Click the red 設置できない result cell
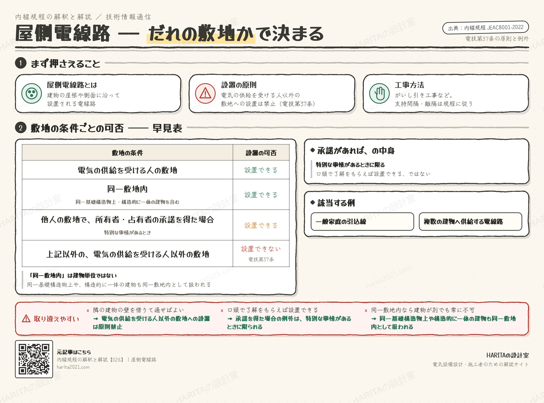 tap(261, 253)
